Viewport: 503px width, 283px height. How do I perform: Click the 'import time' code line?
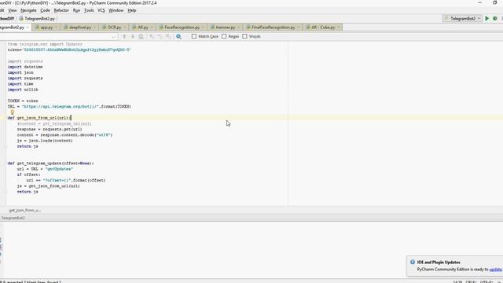[20, 84]
